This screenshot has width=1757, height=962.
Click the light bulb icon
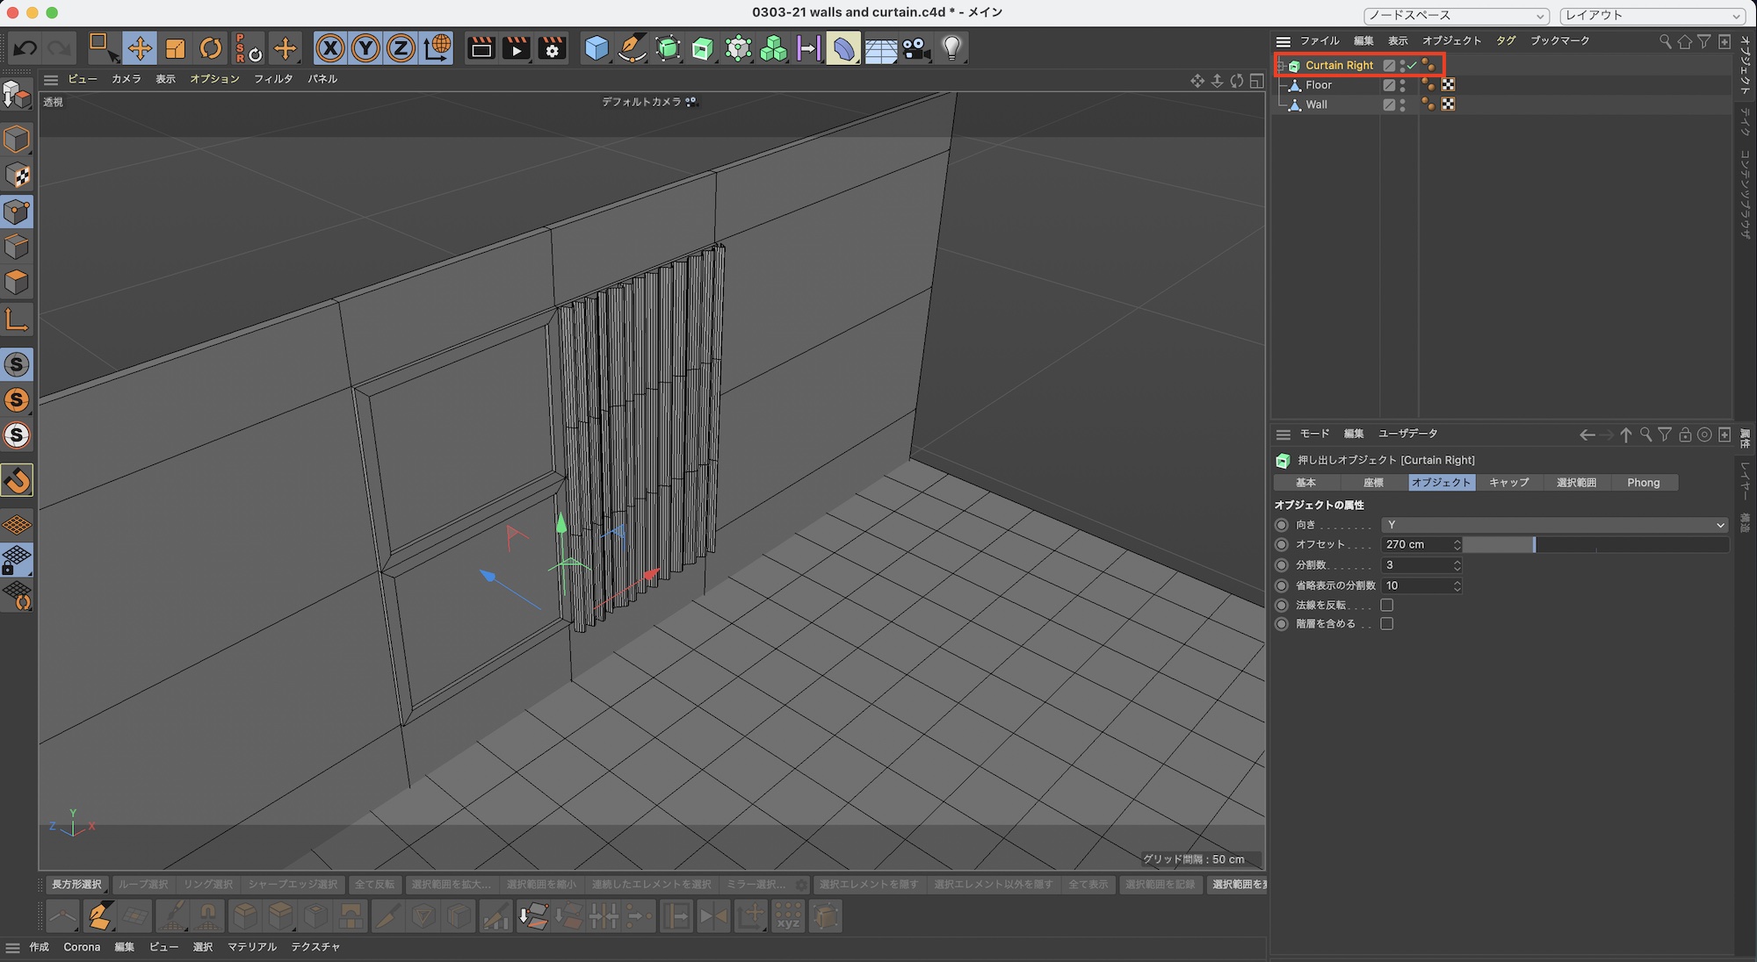pos(951,48)
